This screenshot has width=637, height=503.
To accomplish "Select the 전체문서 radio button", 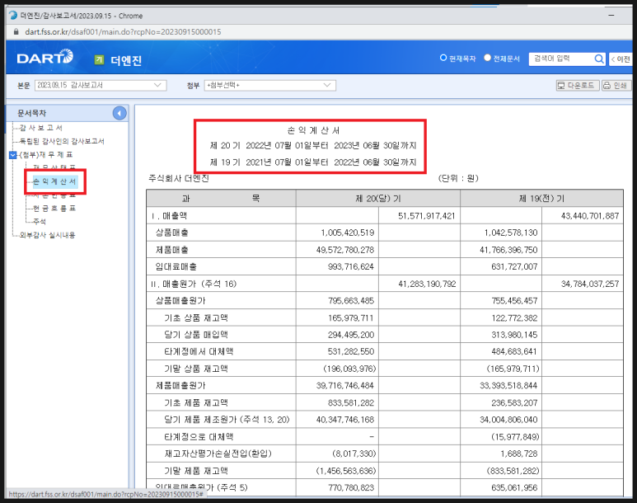I will [488, 58].
